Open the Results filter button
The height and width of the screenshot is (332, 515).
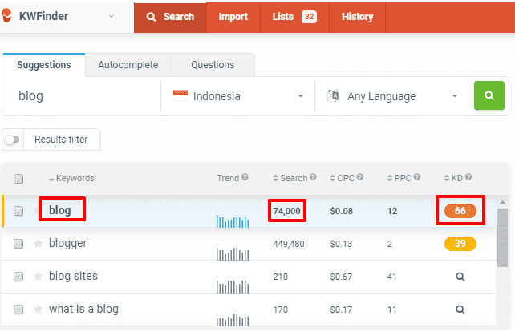click(x=61, y=140)
